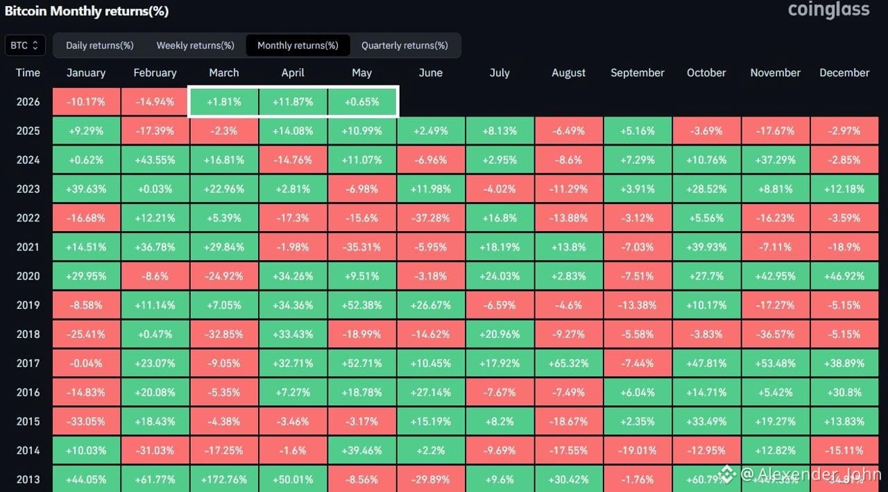The image size is (888, 492).
Task: Click the +27.14% June 2016 cell
Action: 431,393
